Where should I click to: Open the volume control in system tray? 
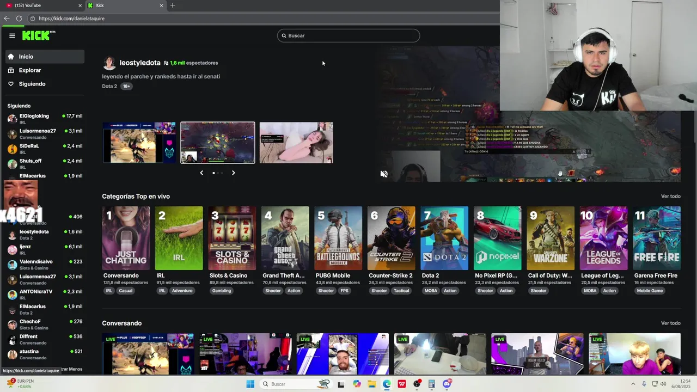663,384
